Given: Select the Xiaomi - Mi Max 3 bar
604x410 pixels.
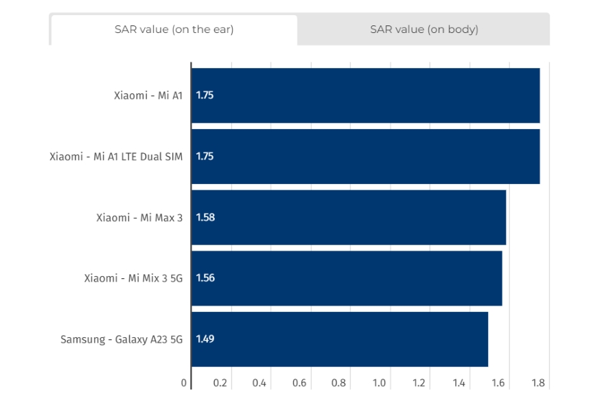Looking at the screenshot, I should point(348,218).
